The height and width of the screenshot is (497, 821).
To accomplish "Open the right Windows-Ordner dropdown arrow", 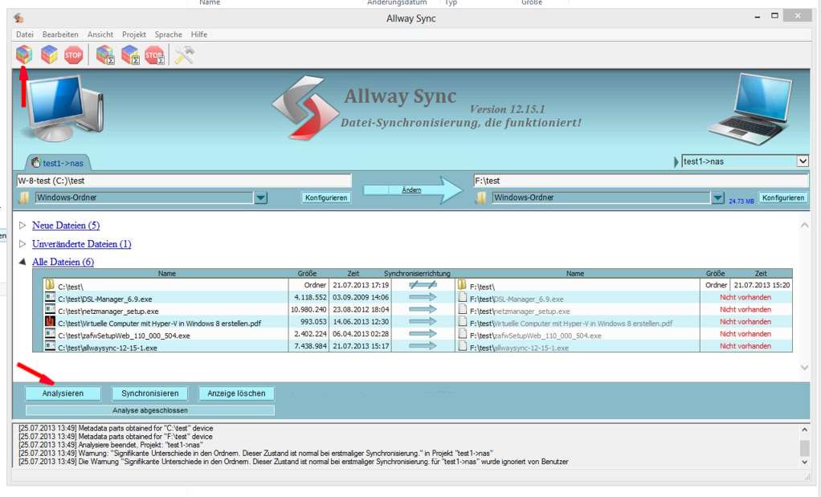I will pyautogui.click(x=718, y=198).
